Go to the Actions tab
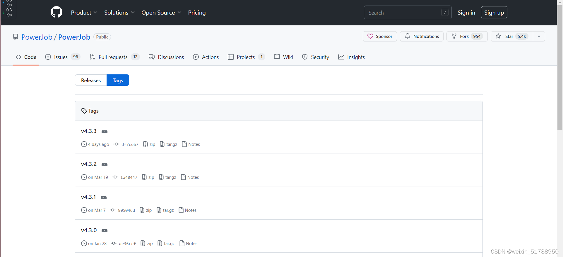Viewport: 563px width, 257px height. tap(206, 57)
